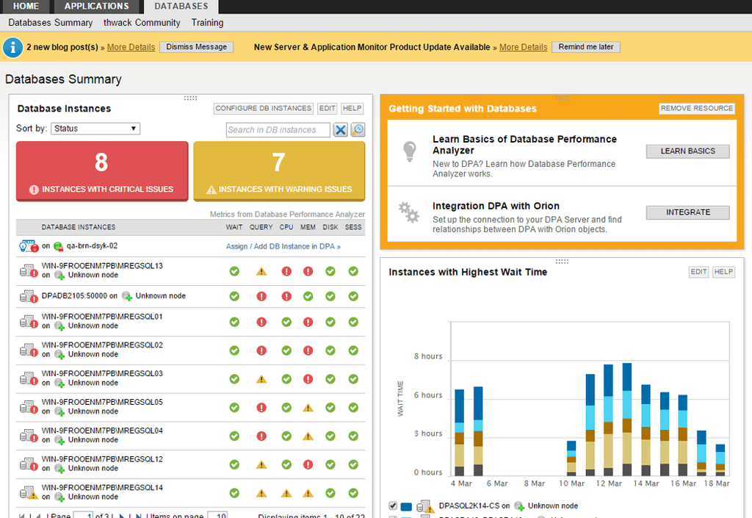Click the WAIT green check icon for MREGSQL02
This screenshot has height=518, width=752.
click(x=234, y=350)
